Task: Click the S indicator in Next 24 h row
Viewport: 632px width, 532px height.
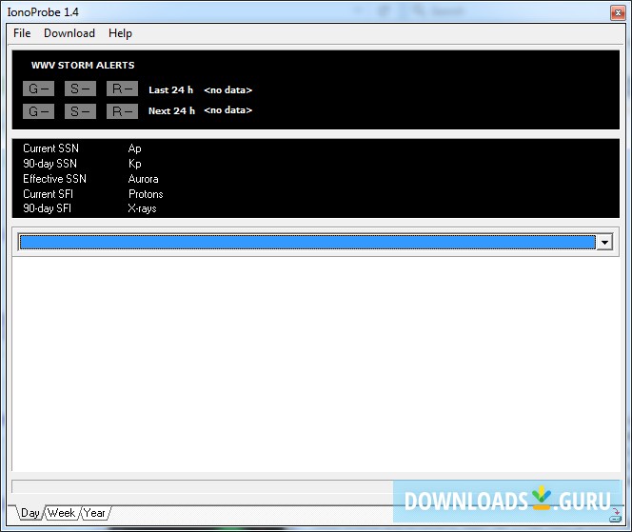Action: point(80,111)
